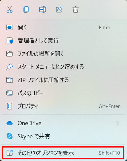The height and width of the screenshot is (161, 127).
Task: Open プロパティ from context menu
Action: pyautogui.click(x=63, y=106)
